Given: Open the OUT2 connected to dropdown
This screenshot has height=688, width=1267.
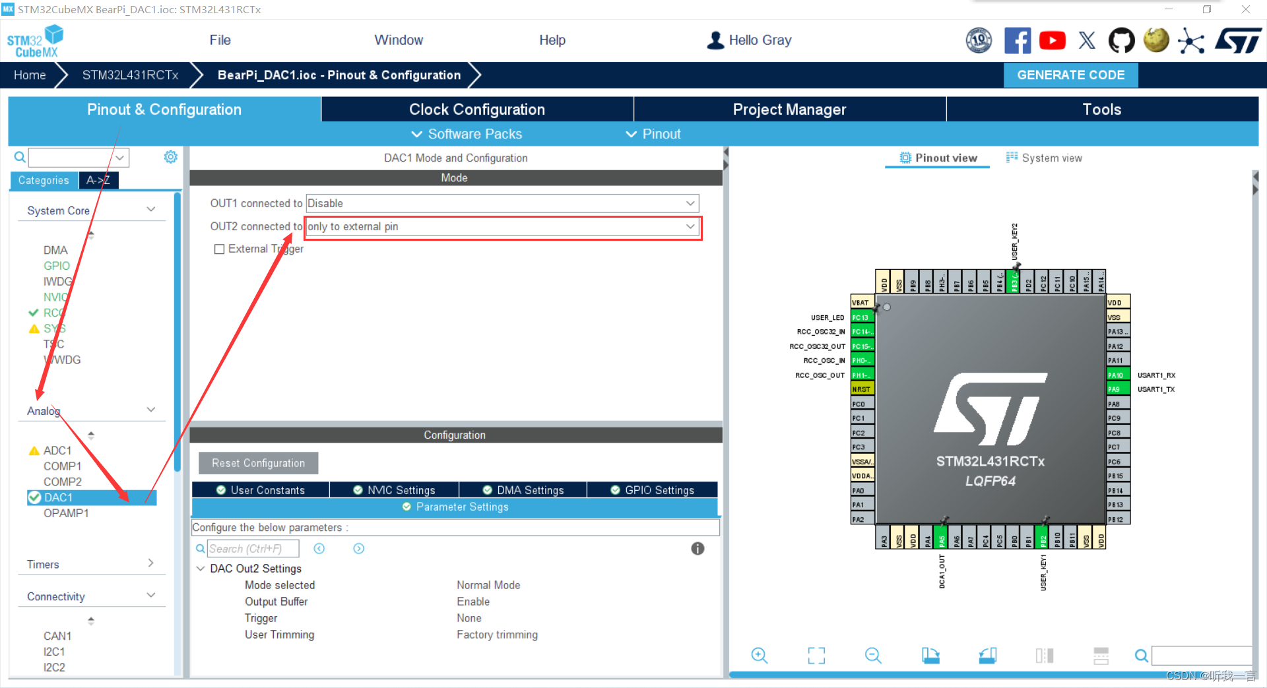Looking at the screenshot, I should click(x=502, y=227).
